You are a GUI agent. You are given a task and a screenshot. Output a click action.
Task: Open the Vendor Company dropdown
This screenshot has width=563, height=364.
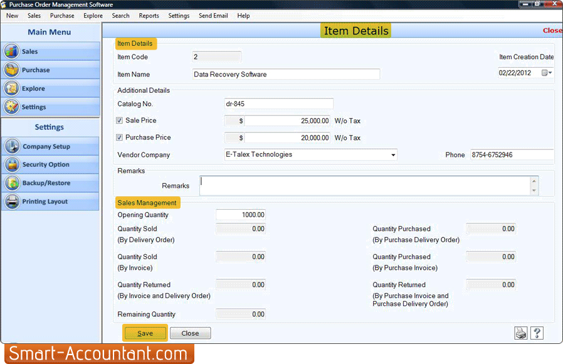coord(394,154)
